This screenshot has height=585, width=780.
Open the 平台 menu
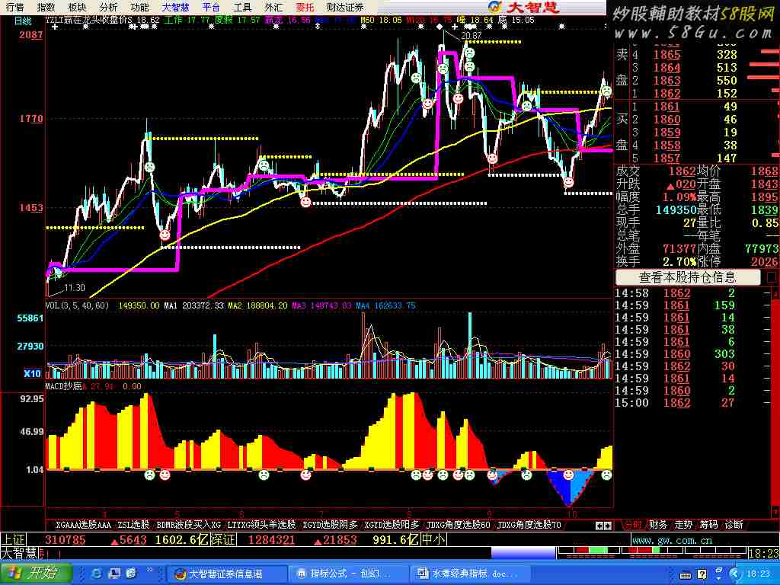coord(211,7)
